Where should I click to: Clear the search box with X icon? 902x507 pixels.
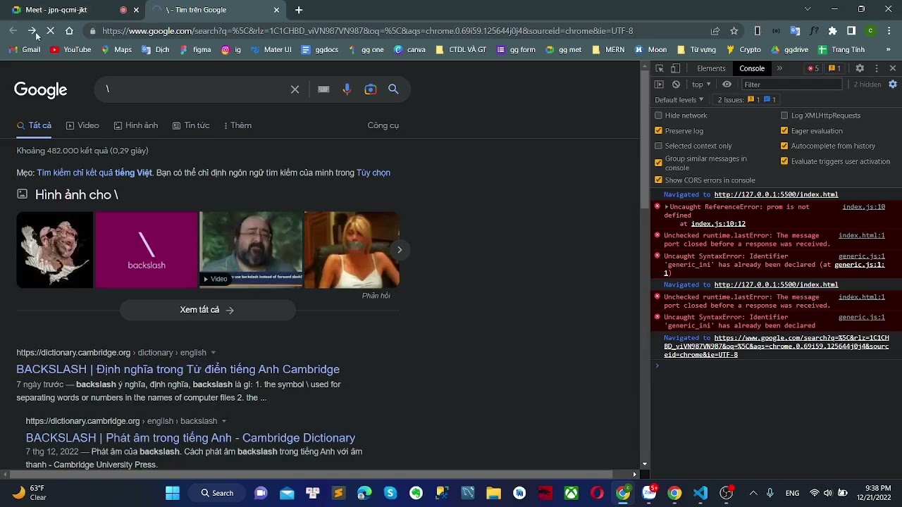tap(295, 89)
